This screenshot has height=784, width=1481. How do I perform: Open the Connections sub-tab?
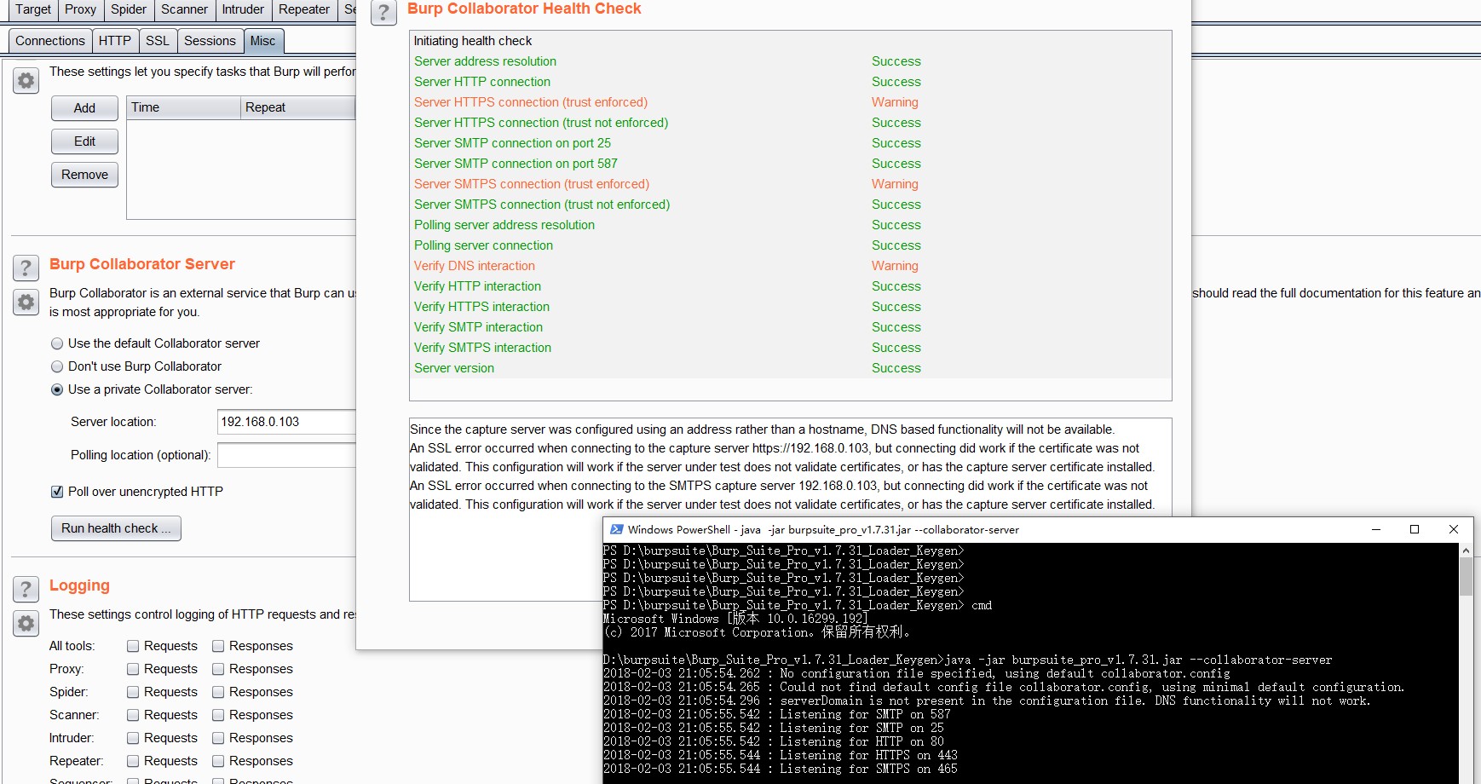click(x=50, y=41)
